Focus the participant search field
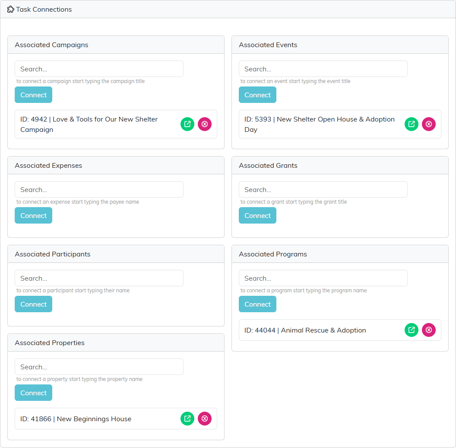Viewport: 456px width, 448px height. 99,278
